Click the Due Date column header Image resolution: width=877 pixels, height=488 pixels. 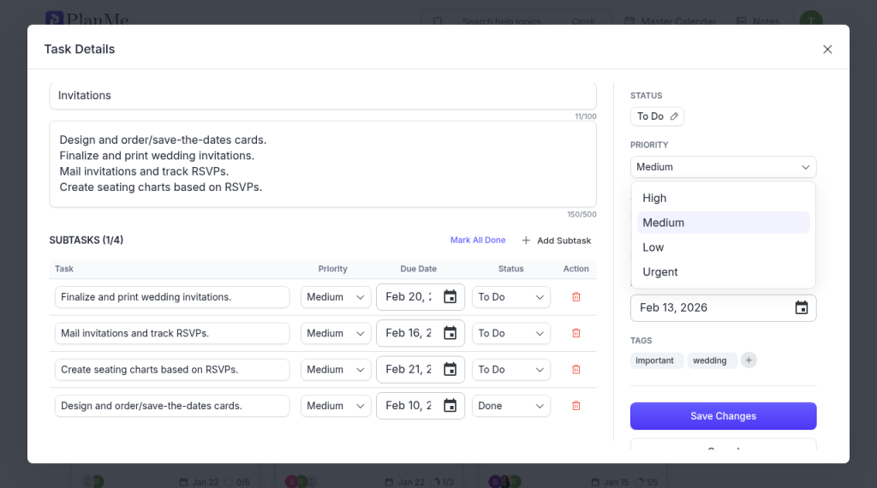(x=418, y=269)
